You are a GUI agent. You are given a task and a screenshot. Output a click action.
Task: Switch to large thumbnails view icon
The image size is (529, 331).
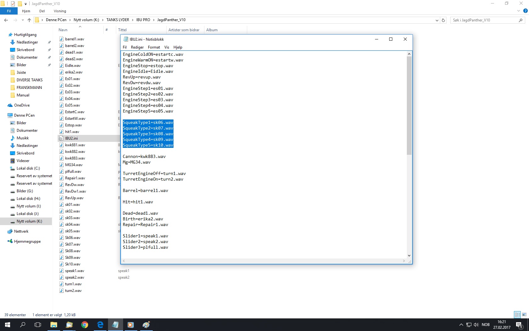pyautogui.click(x=524, y=315)
